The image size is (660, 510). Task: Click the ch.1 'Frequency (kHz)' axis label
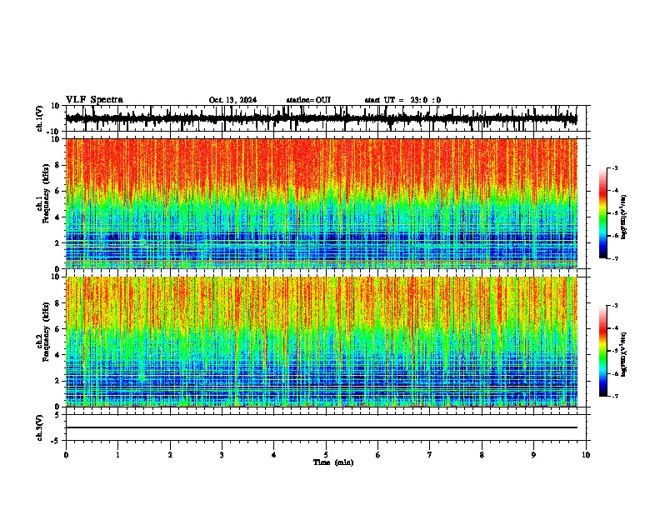click(x=46, y=193)
